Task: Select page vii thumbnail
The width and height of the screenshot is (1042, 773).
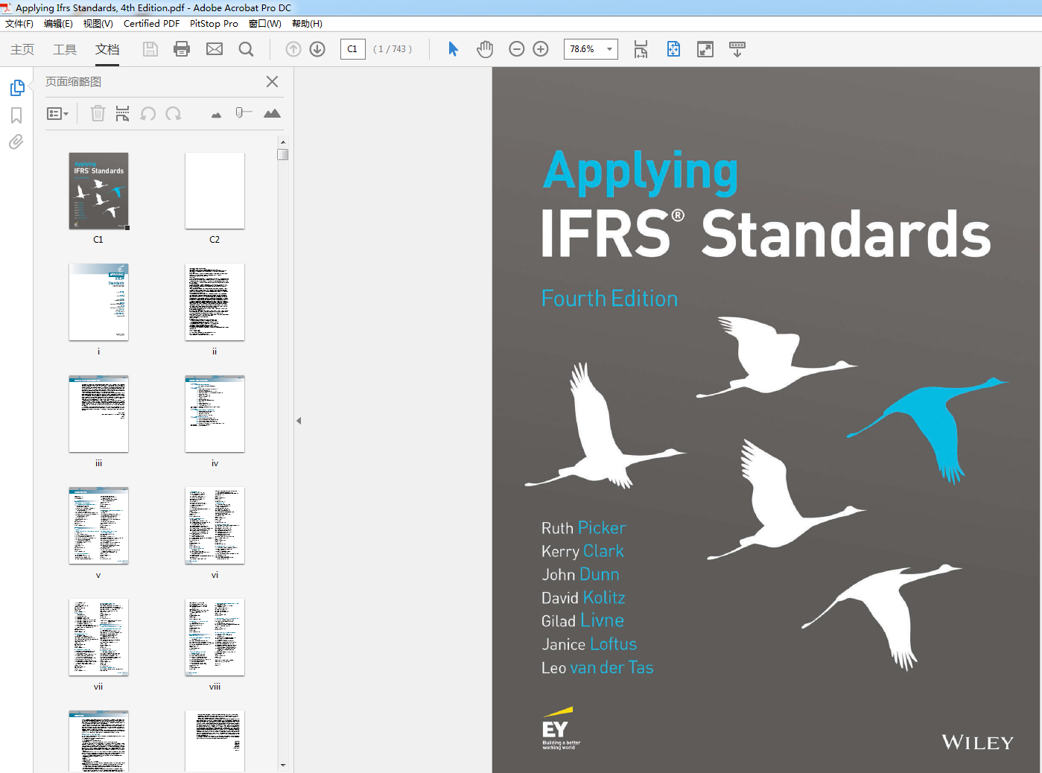Action: (98, 637)
